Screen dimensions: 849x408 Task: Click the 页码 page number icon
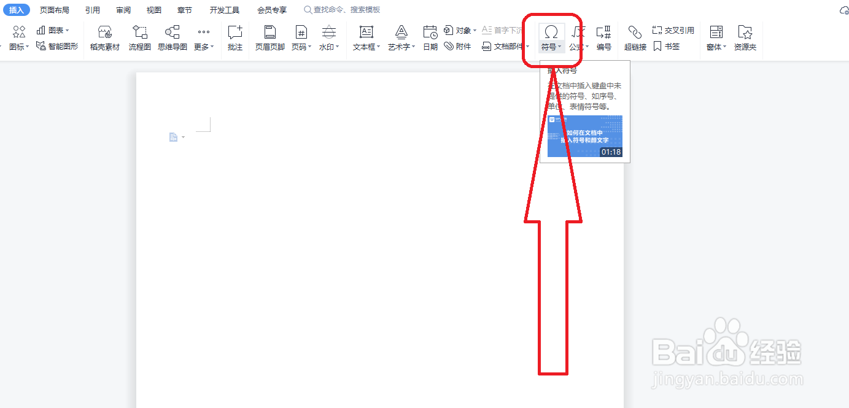(301, 32)
